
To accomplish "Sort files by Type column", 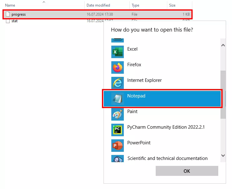I will (135, 5).
